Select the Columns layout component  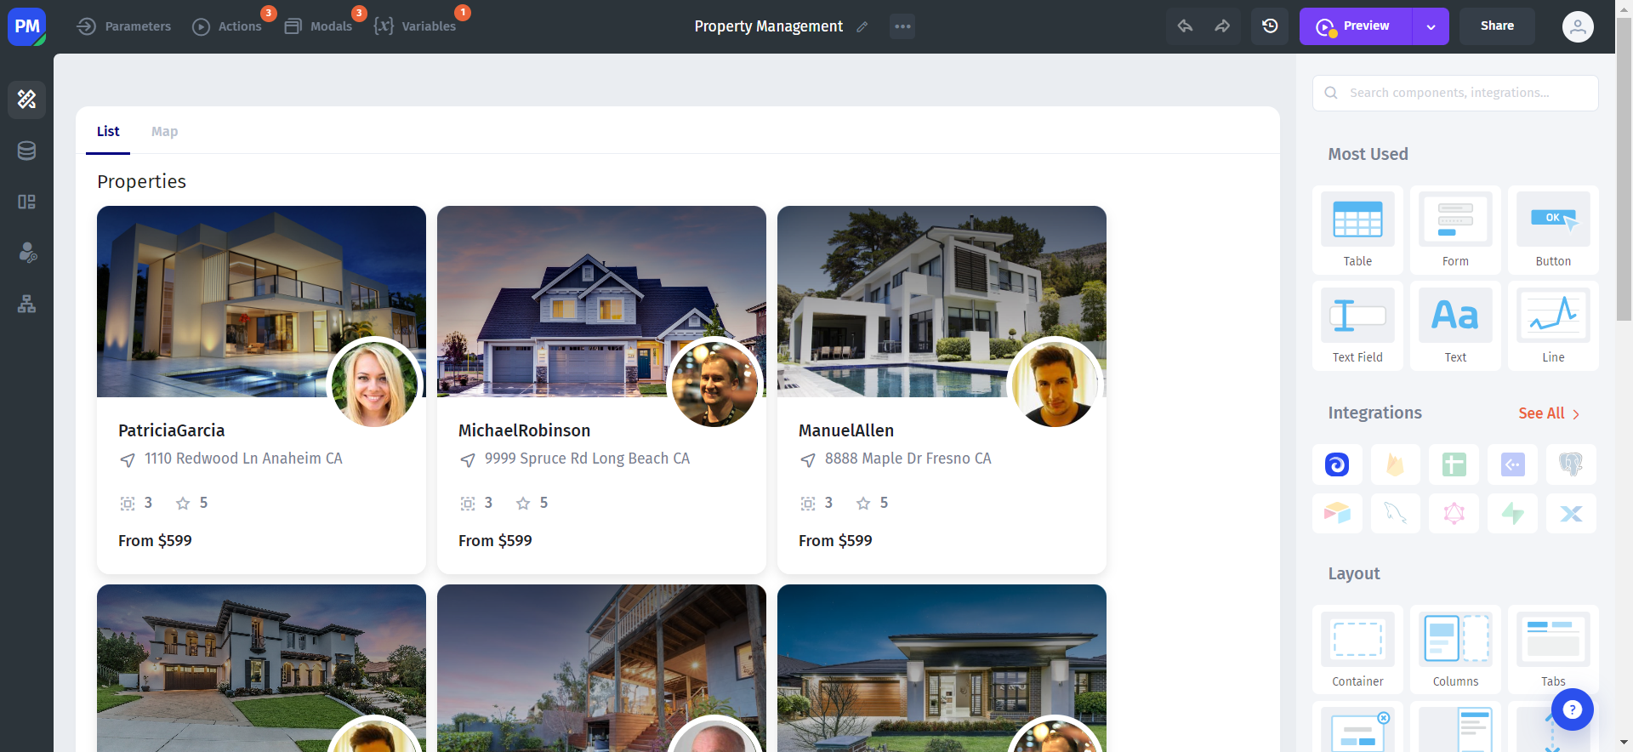point(1455,649)
